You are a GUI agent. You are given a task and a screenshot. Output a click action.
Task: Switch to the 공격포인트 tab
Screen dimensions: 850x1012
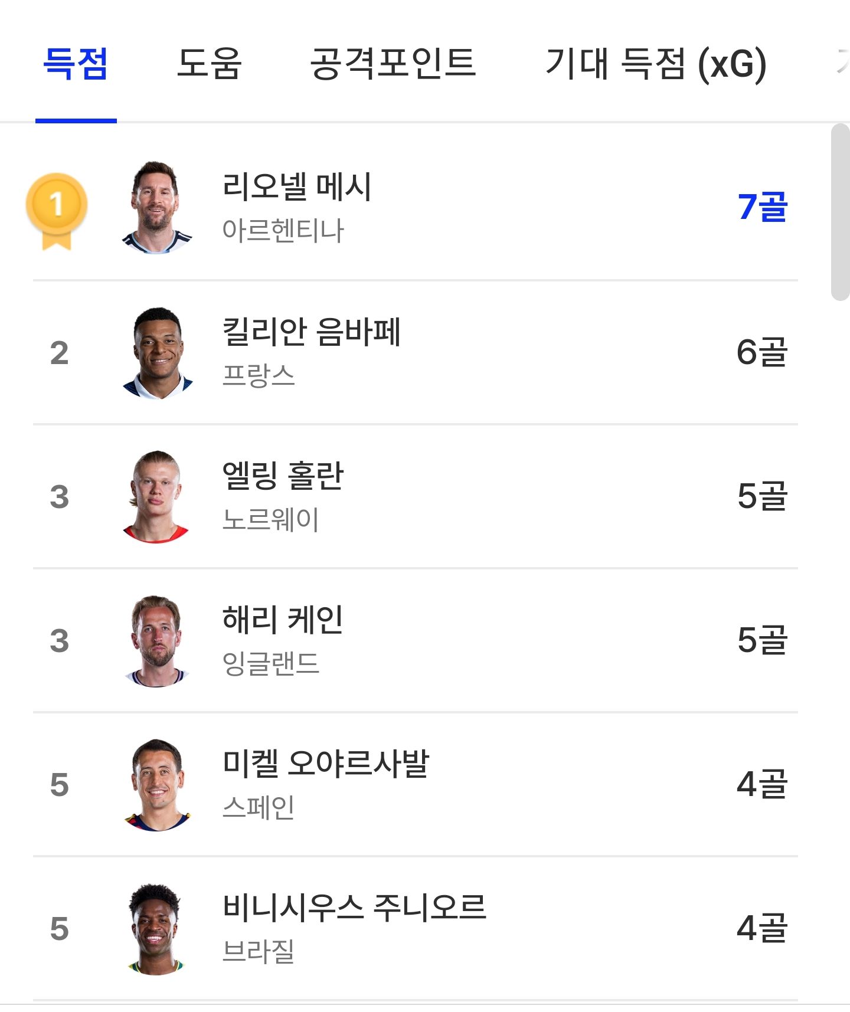click(393, 63)
